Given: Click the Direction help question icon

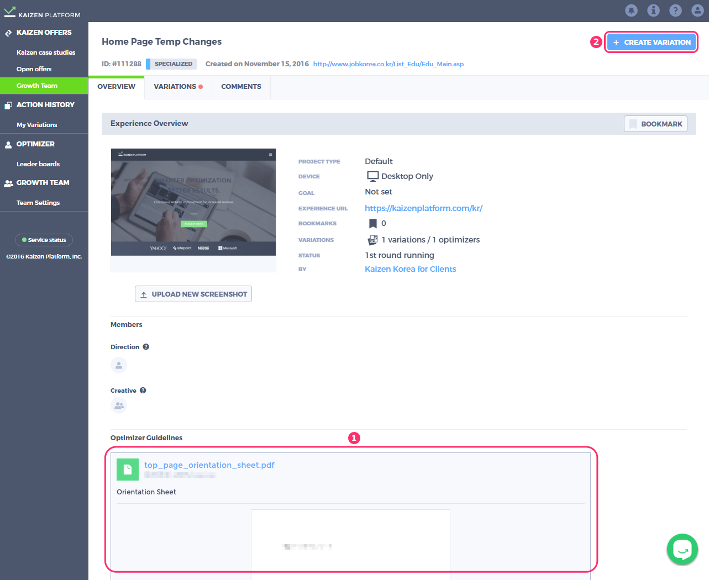Looking at the screenshot, I should [x=146, y=347].
